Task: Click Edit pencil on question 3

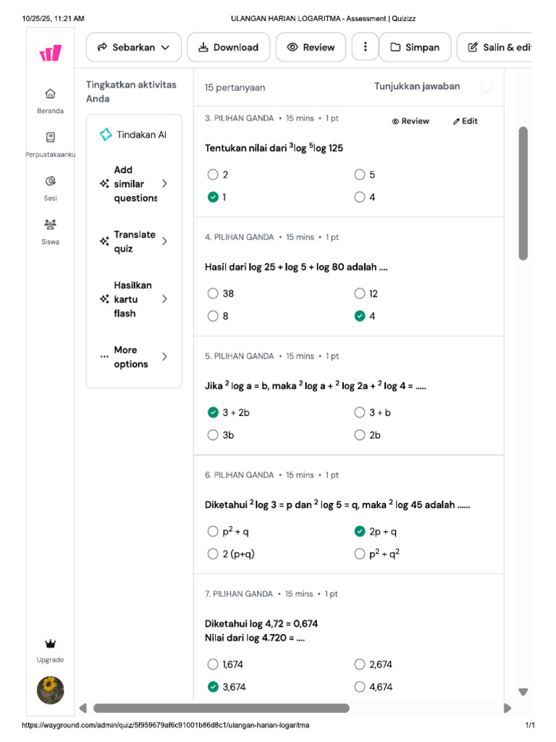Action: pos(466,121)
